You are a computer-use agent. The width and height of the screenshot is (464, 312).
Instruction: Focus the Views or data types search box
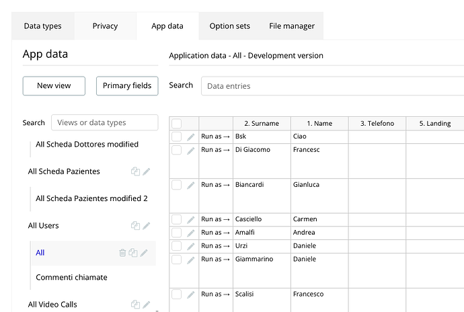104,122
